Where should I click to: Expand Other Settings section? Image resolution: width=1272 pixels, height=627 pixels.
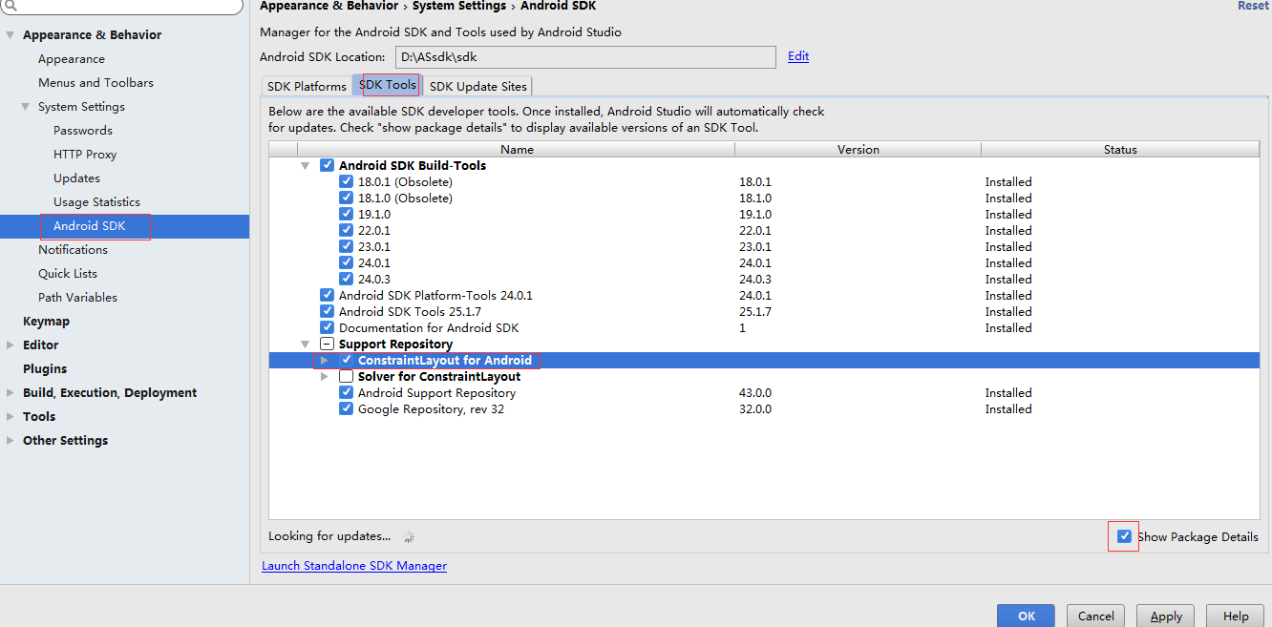pyautogui.click(x=11, y=440)
